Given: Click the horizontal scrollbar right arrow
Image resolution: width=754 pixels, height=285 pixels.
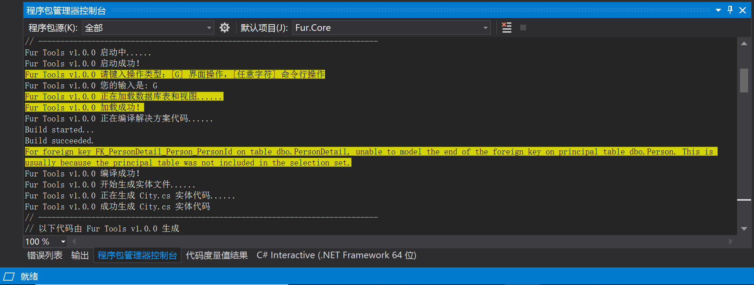Looking at the screenshot, I should [x=730, y=241].
